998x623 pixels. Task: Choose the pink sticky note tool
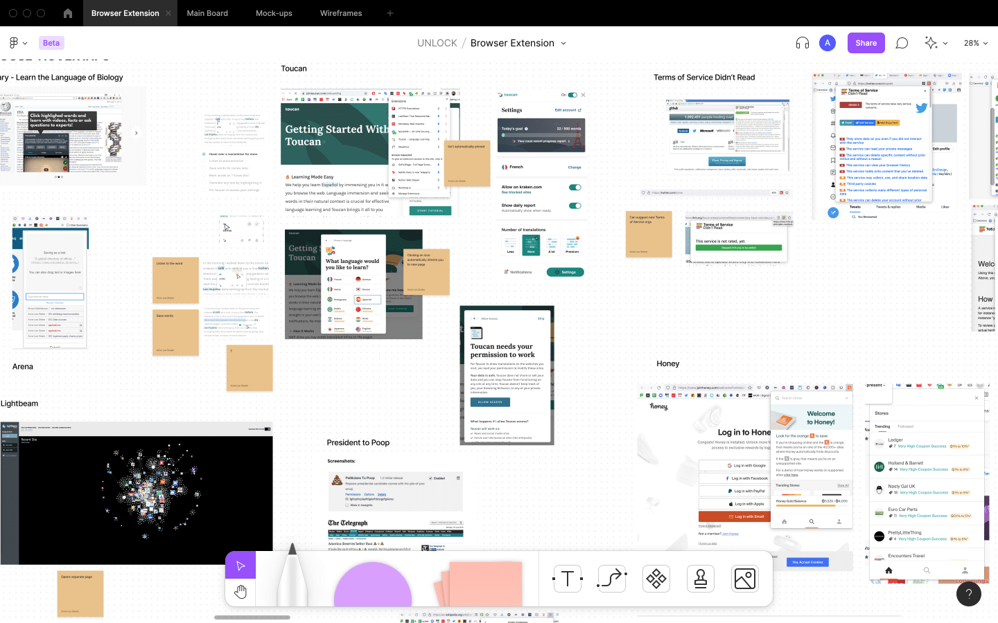pos(480,584)
